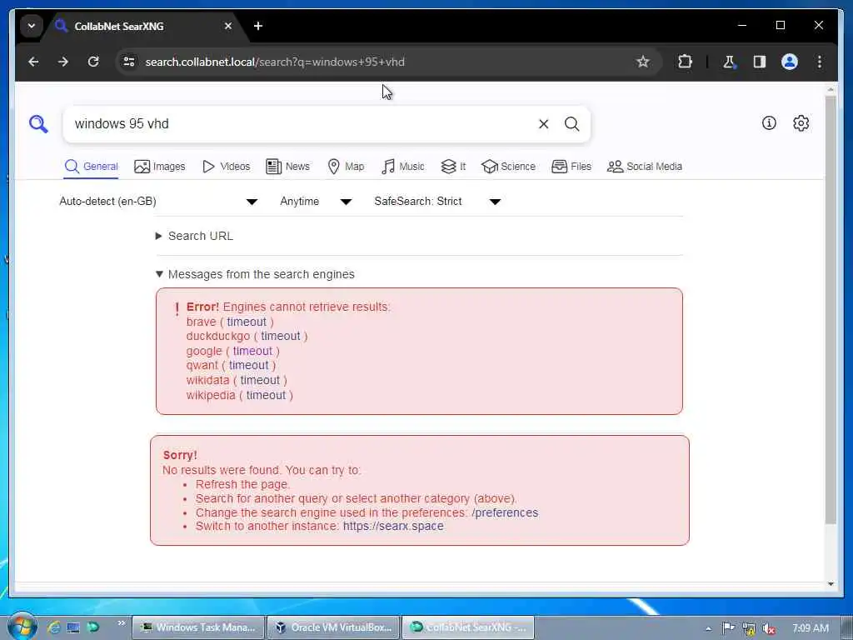Open the Windows Start button
Viewport: 853px width, 640px height.
pyautogui.click(x=22, y=627)
